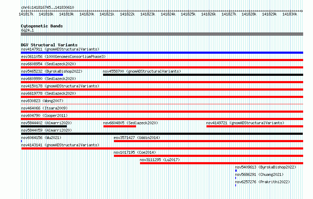Select nsv6608954 (Sedlazeck2020) label
The image size is (313, 199).
click(x=49, y=64)
